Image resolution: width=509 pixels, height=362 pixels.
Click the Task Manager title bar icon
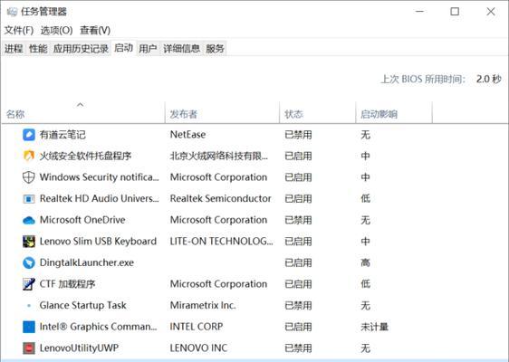(12, 12)
